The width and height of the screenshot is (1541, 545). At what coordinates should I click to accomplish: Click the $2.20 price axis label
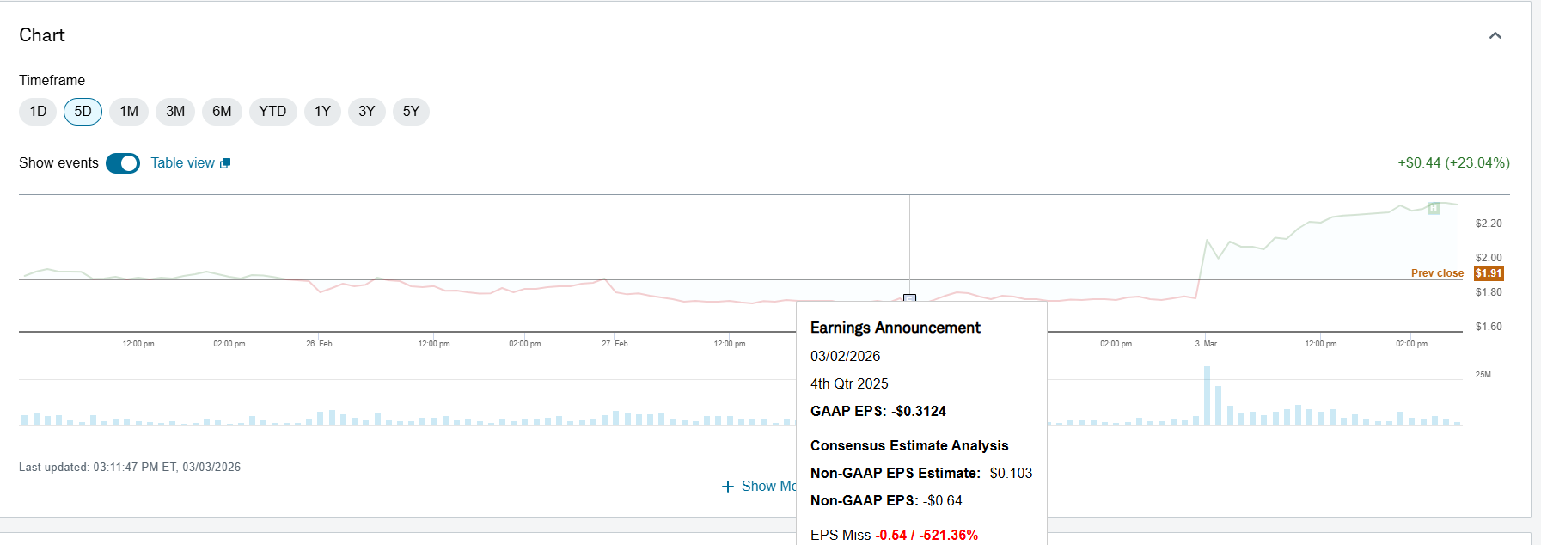(1489, 224)
